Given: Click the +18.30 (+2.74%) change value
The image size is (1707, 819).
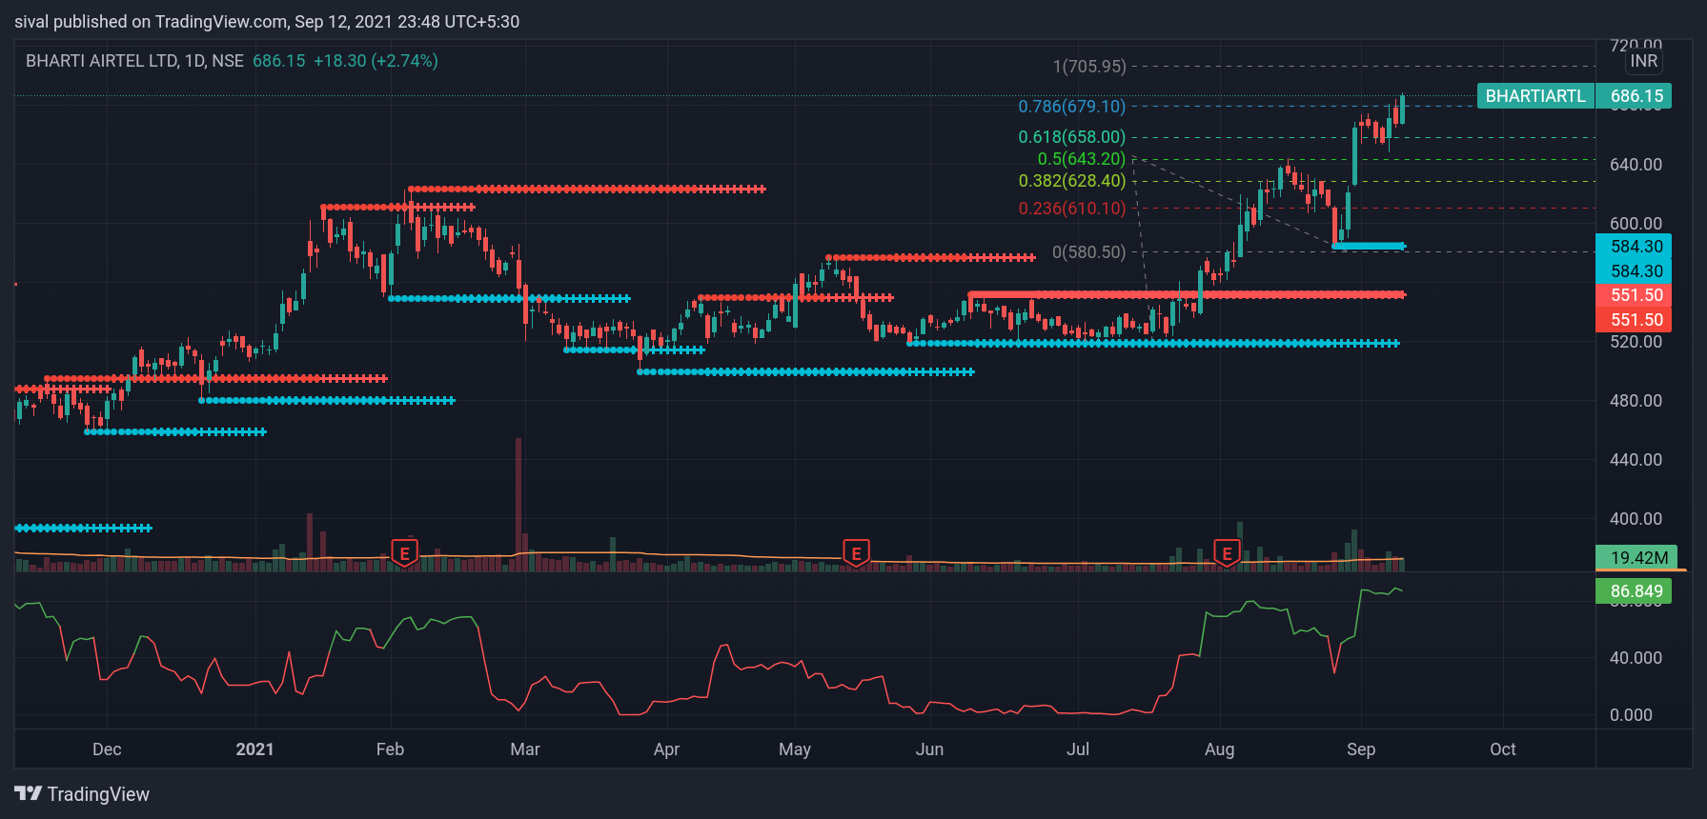Looking at the screenshot, I should click(376, 61).
